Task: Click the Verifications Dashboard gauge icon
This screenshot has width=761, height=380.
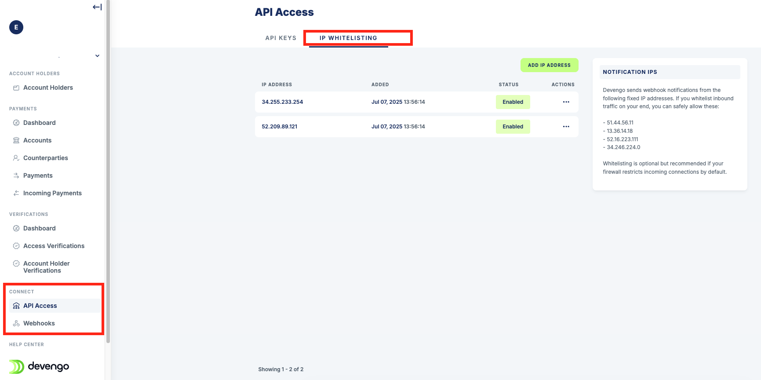Action: [x=16, y=228]
